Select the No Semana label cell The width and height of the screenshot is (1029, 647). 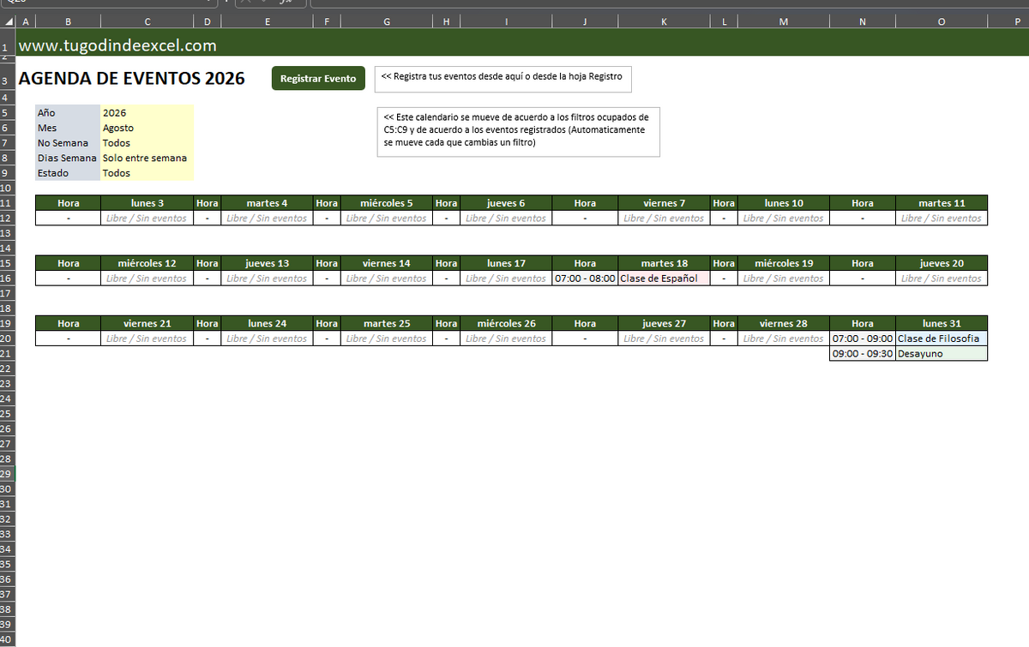pyautogui.click(x=68, y=143)
